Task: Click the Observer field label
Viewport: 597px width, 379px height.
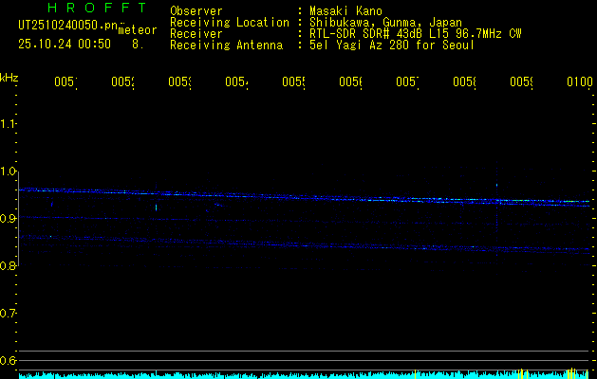Action: (196, 10)
